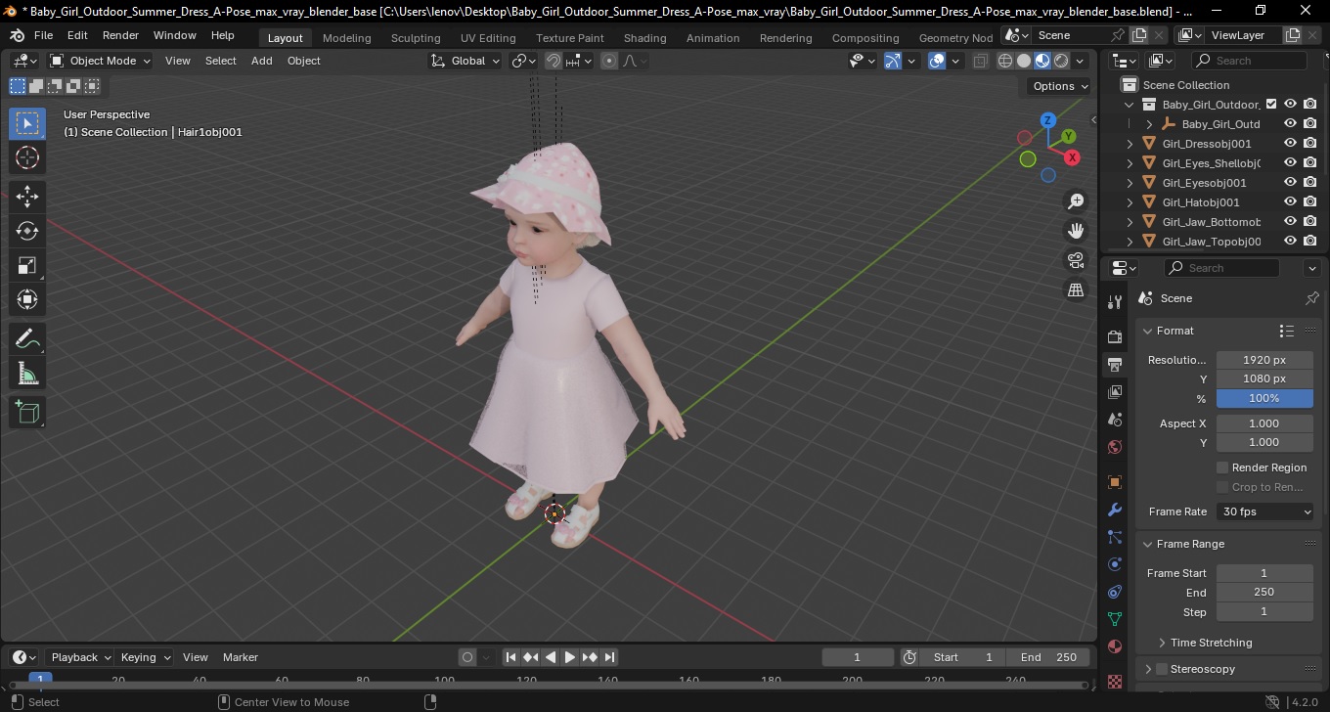The image size is (1330, 712).
Task: Adjust the 100% resolution scale slider
Action: pos(1264,398)
